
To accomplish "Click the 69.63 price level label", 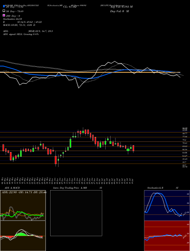I will [x=185, y=146].
